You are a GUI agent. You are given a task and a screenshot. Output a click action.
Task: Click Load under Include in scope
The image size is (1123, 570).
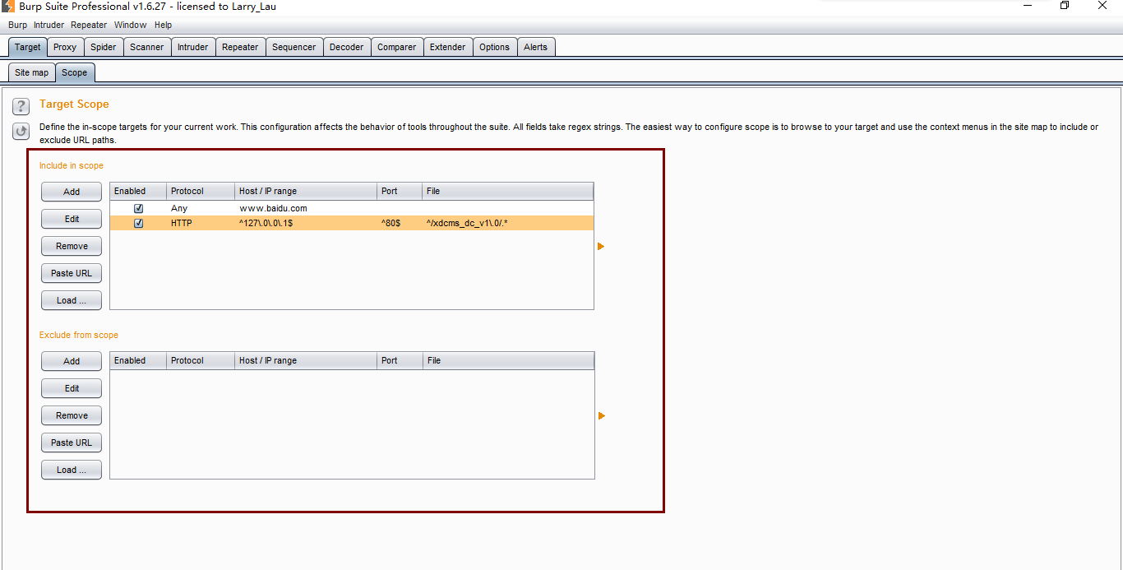pyautogui.click(x=72, y=300)
